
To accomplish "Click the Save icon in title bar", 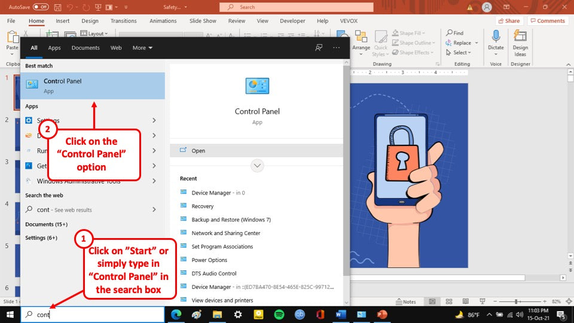I will [x=57, y=7].
